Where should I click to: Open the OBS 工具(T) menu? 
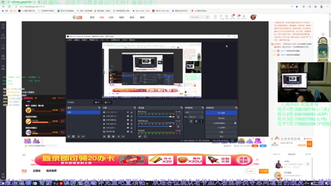125,40
